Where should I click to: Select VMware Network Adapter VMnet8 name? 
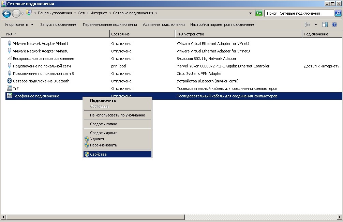click(41, 51)
